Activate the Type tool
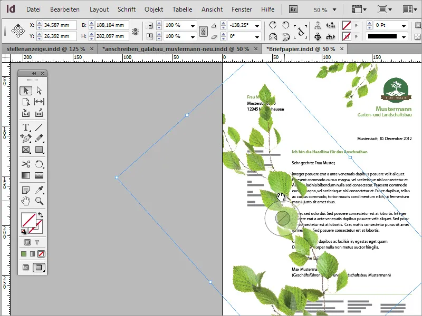 pyautogui.click(x=26, y=127)
